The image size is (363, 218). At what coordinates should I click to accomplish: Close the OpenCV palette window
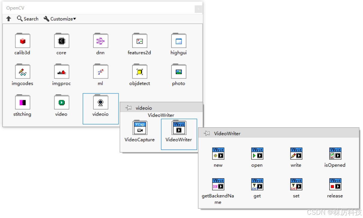[x=198, y=9]
